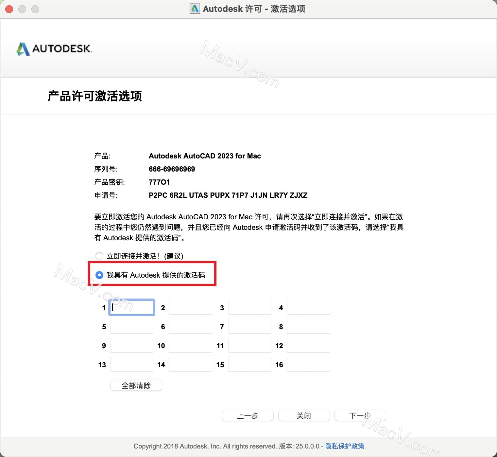This screenshot has width=497, height=457.
Task: Click activation code field 13
Action: tap(132, 364)
